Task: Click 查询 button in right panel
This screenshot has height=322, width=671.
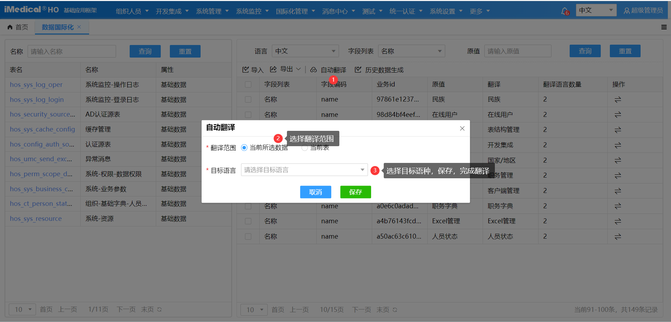Action: click(585, 51)
